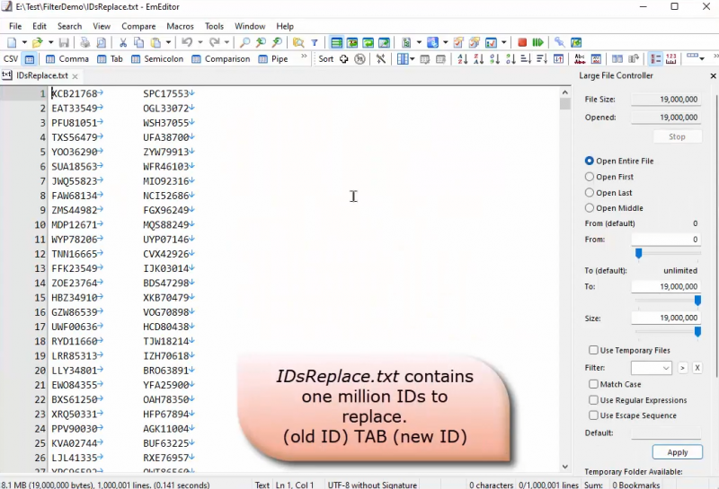
Task: Click the Print icon in toolbar
Action: tap(84, 42)
